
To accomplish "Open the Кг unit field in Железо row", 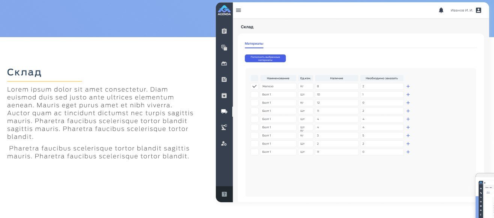I will (306, 86).
